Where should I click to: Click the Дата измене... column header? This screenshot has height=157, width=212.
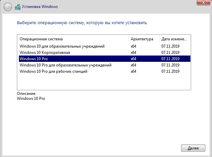point(175,39)
